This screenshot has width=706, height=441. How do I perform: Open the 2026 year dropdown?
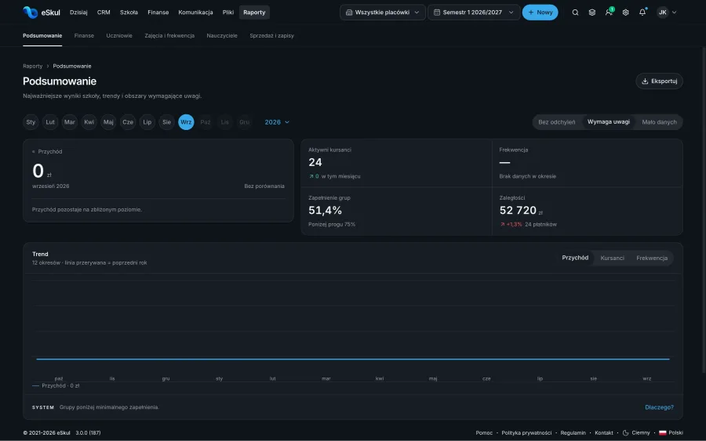coord(277,122)
